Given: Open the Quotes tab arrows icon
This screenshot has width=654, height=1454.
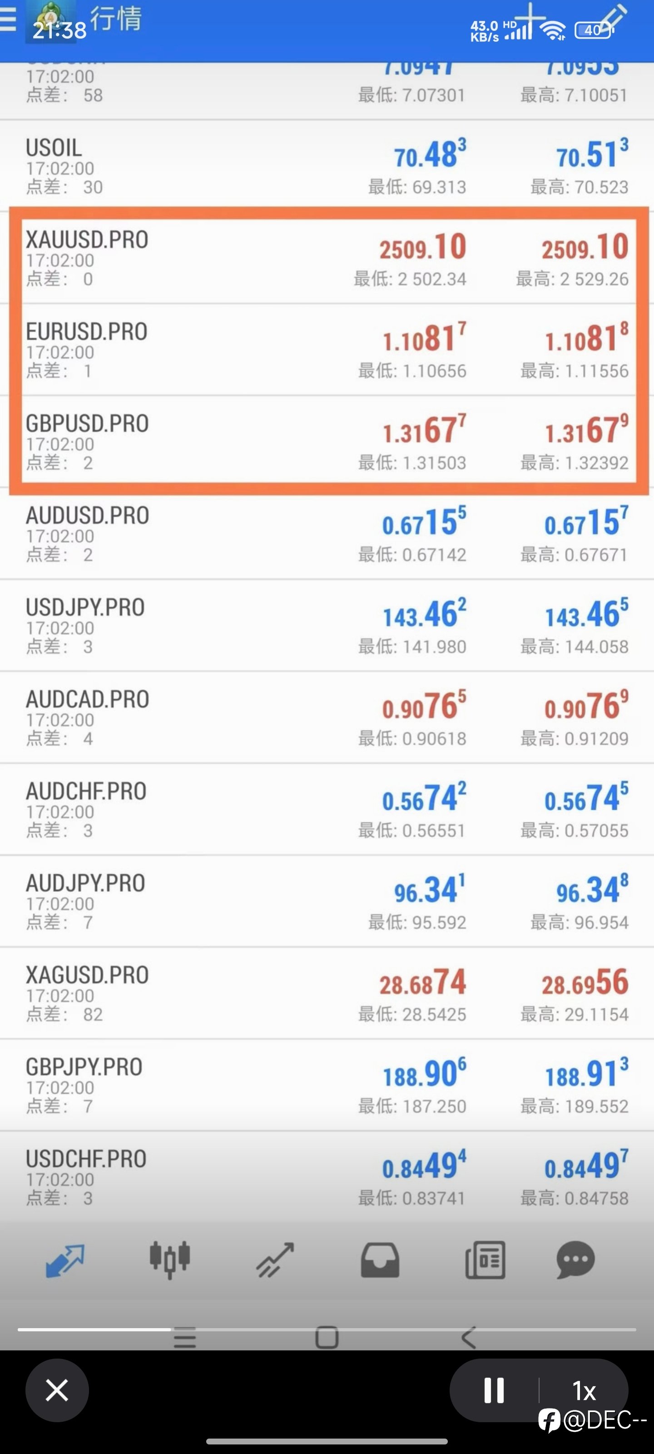Looking at the screenshot, I should point(65,1260).
